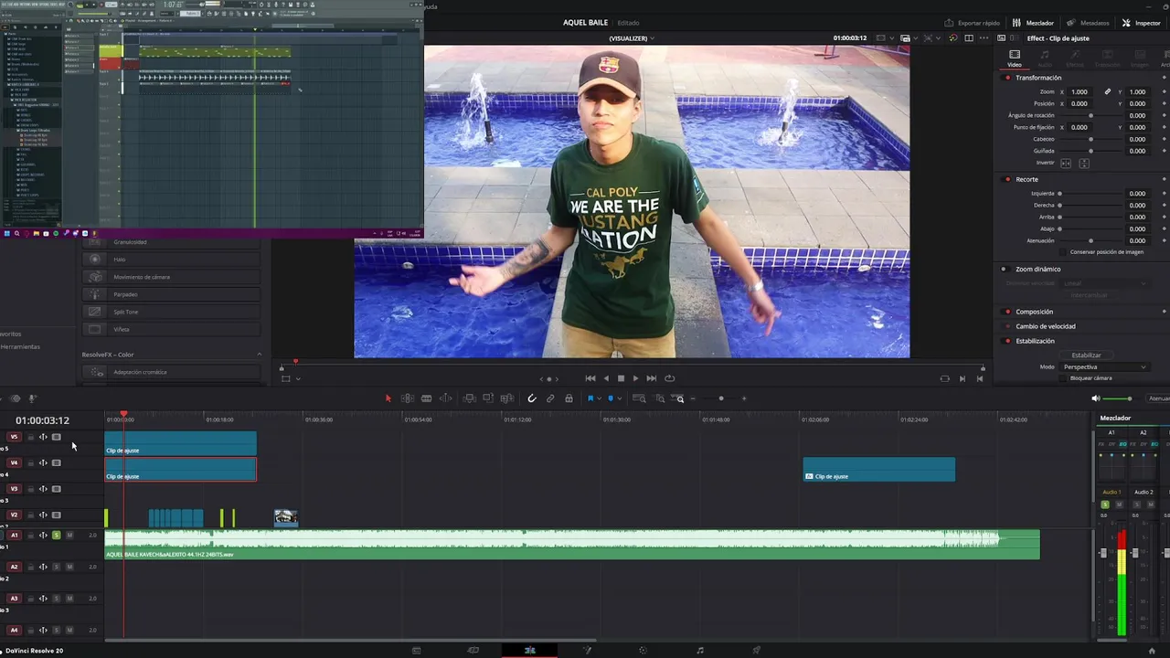This screenshot has width=1170, height=658.
Task: Jump to the first frame
Action: coord(590,378)
